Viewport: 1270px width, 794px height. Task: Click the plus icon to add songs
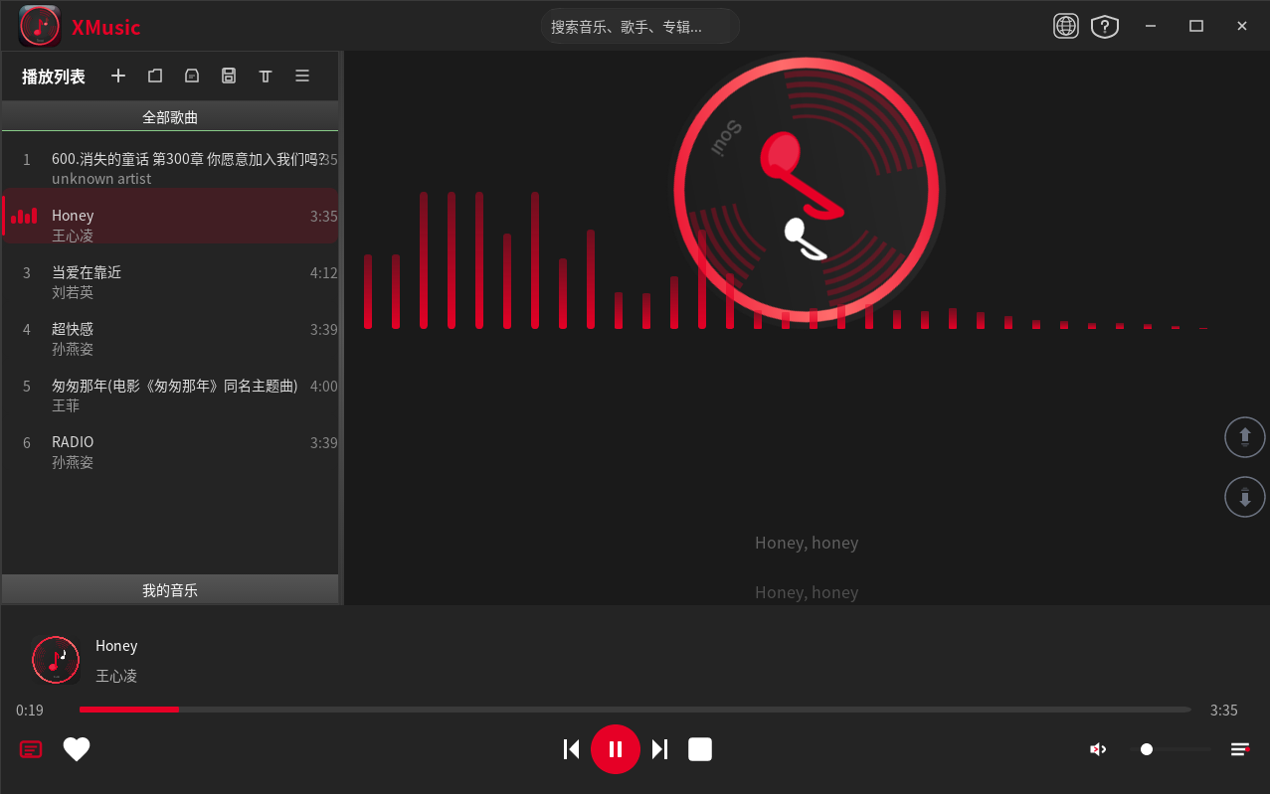[118, 76]
